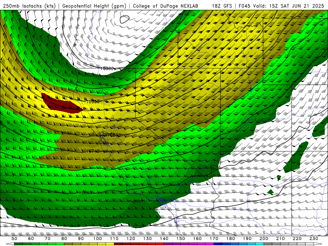Viewport: 328px width, 246px height.
Task: Click the 10860 height contour label
Action: pos(86,193)
